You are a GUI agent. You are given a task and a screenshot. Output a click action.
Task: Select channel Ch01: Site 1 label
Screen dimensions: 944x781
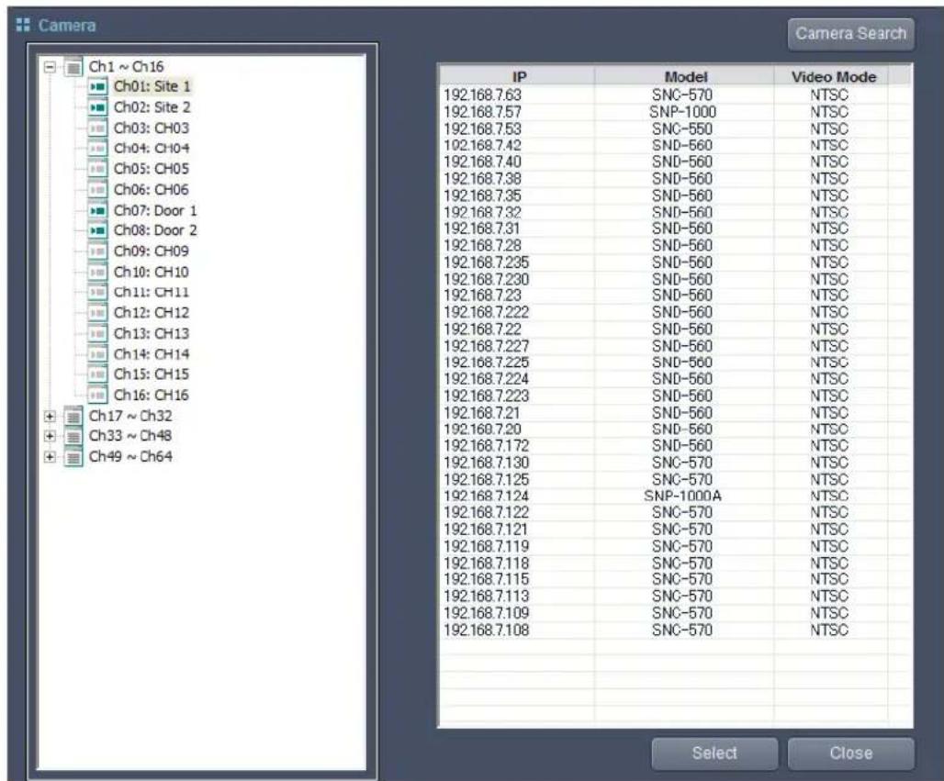[152, 86]
